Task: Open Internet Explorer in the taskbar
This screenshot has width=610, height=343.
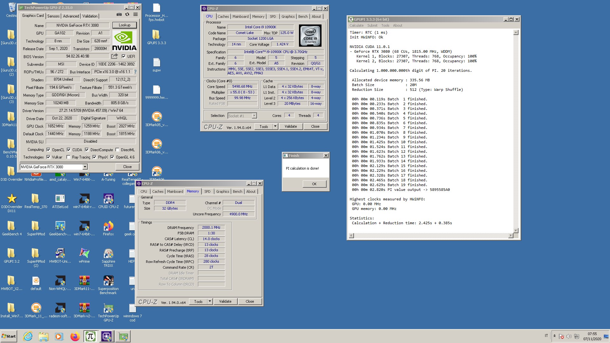Action: click(28, 336)
